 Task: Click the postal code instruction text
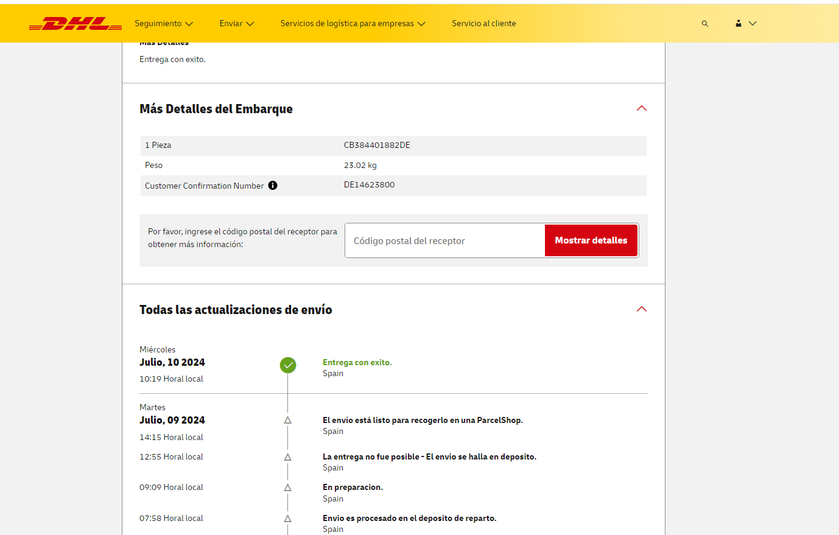point(242,238)
